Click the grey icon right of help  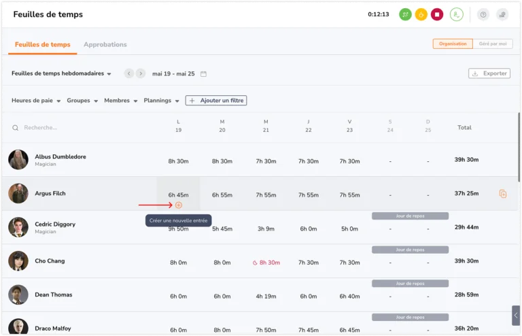click(x=502, y=14)
